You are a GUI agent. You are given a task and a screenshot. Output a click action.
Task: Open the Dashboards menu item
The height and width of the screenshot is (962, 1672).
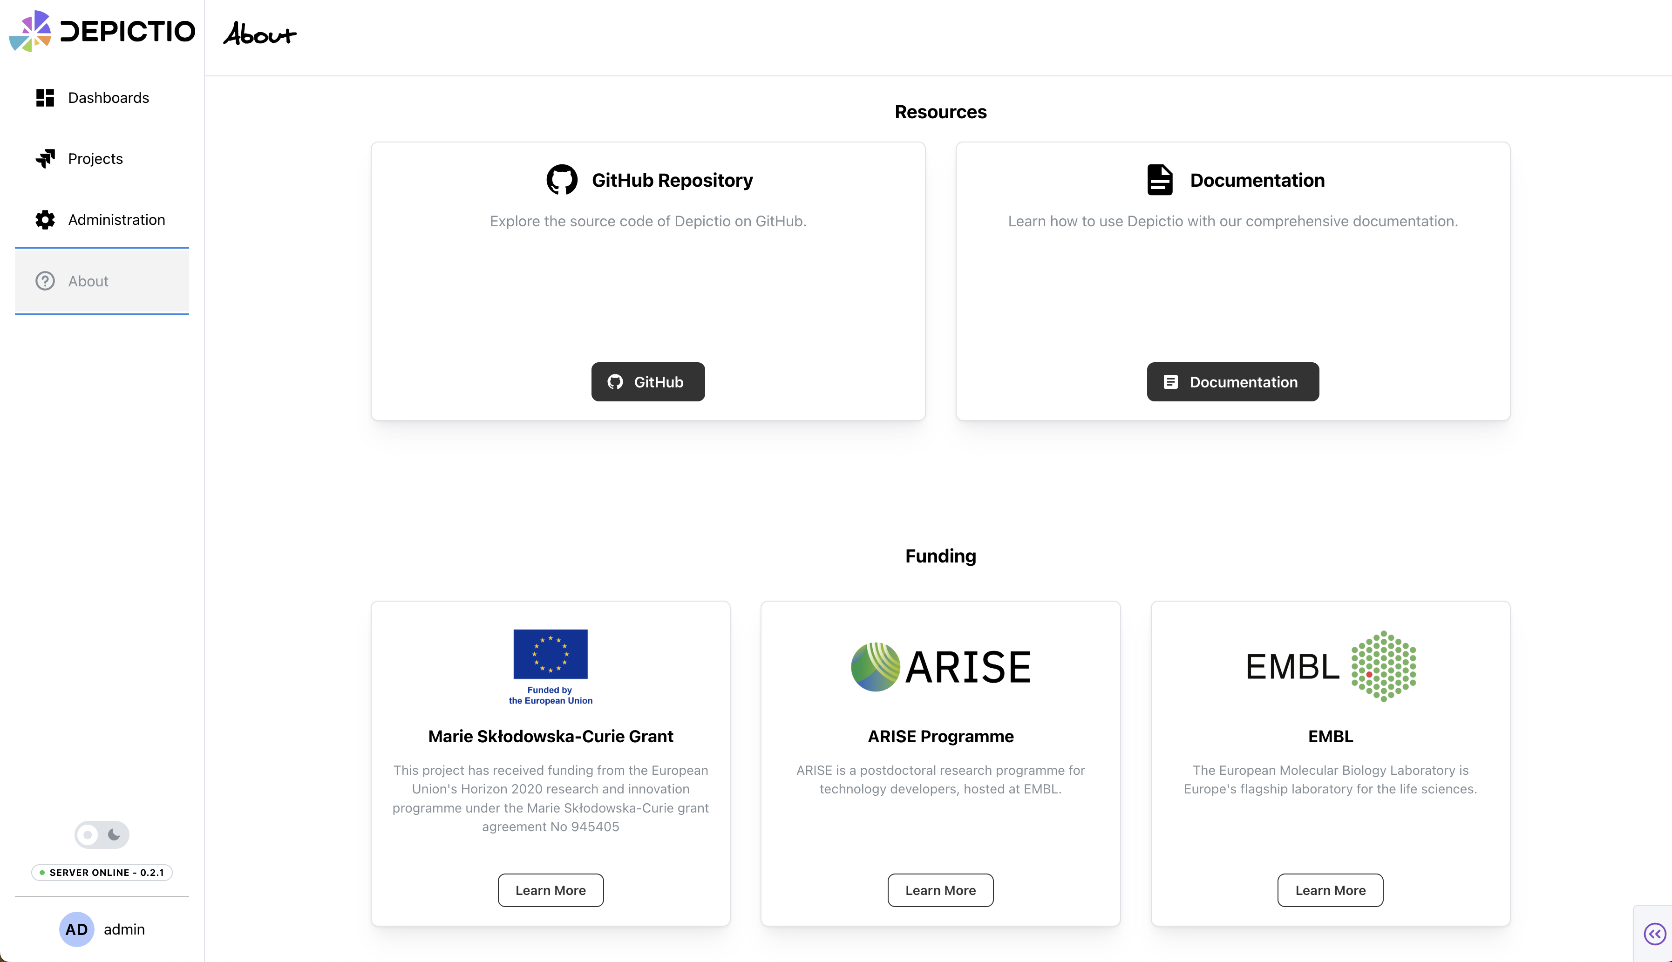pyautogui.click(x=109, y=98)
